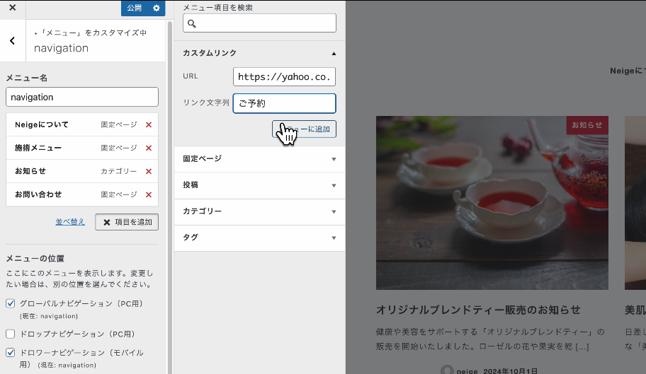646x374 pixels.
Task: Click the 項目を追加 button
Action: (x=127, y=222)
